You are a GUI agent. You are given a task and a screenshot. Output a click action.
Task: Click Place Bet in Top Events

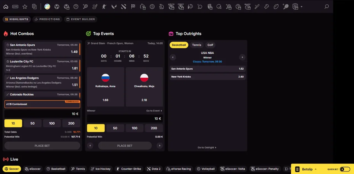click(125, 146)
